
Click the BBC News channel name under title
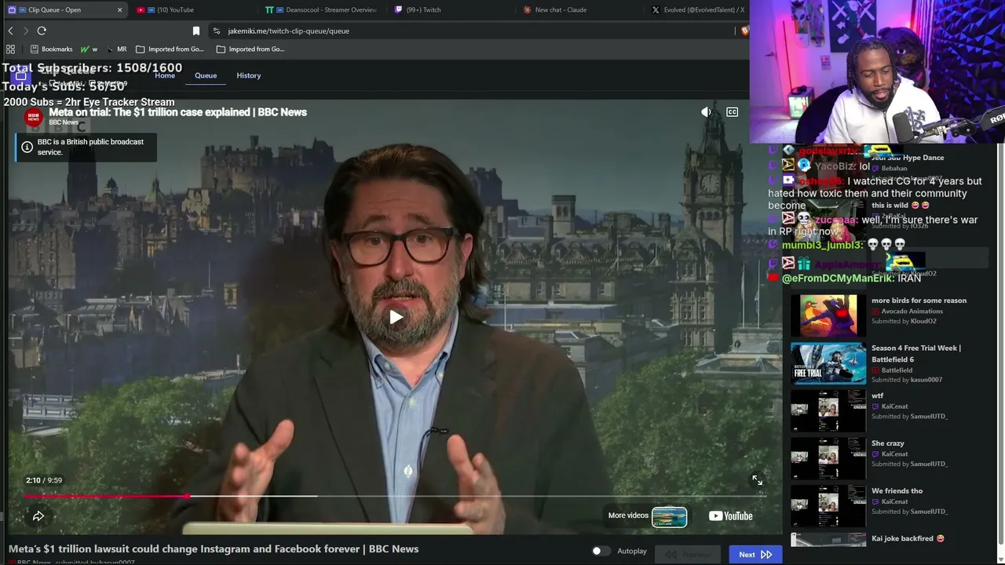tap(64, 122)
